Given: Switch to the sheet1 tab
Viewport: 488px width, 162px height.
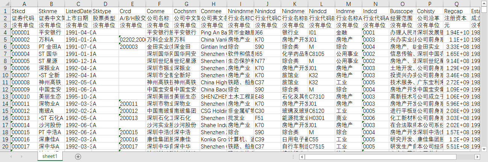Looking at the screenshot, I should 50,156.
